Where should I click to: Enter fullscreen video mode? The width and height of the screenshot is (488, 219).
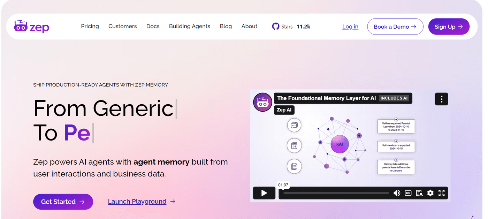click(441, 193)
